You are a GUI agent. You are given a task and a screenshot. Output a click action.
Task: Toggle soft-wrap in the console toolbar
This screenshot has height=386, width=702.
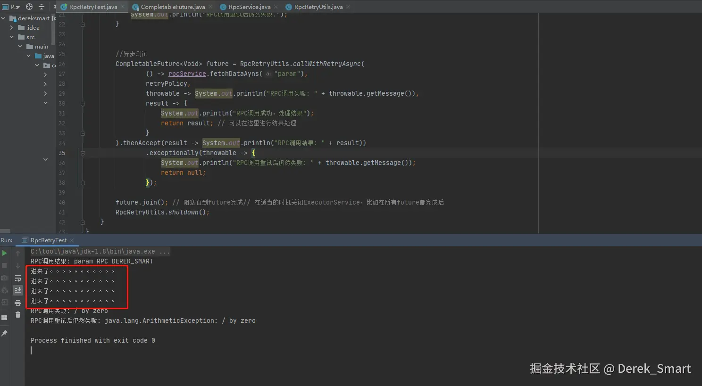pos(18,278)
